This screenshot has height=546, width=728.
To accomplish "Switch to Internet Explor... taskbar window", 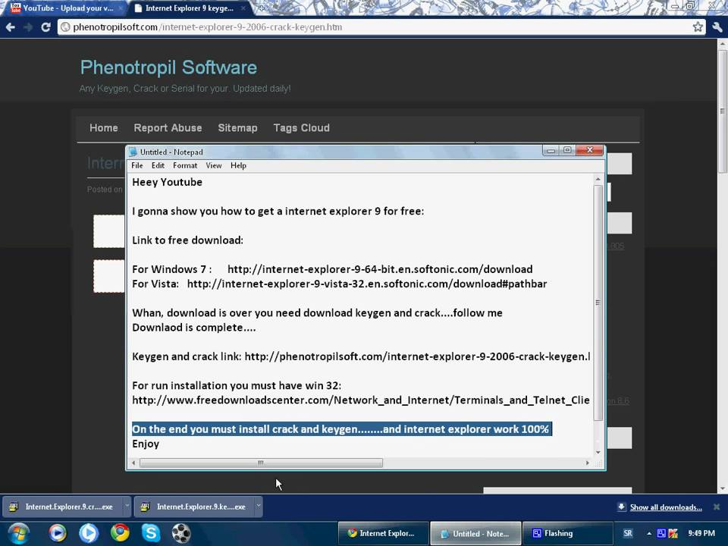I will click(382, 533).
